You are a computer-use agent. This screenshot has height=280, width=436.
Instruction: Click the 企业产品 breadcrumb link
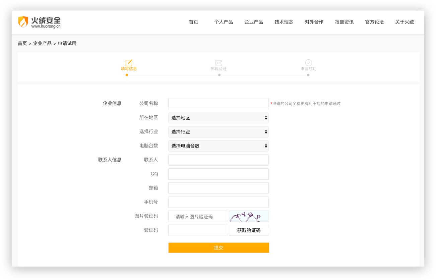click(42, 43)
